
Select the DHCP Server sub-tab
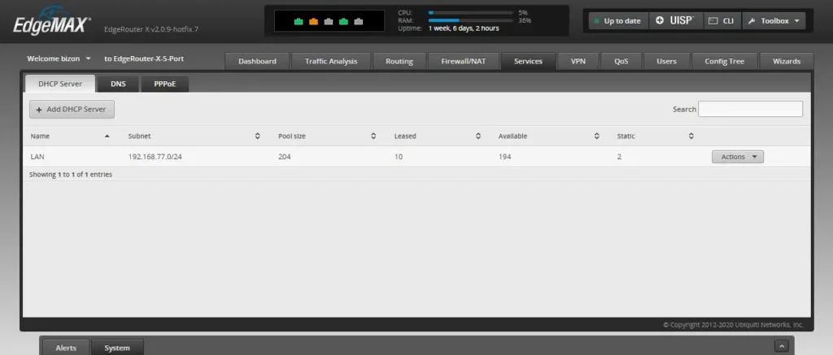coord(60,84)
